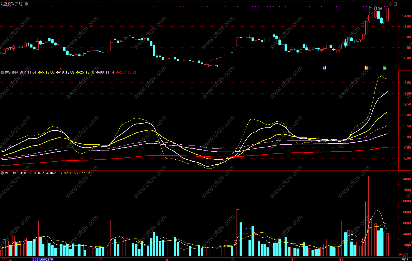Screen dimensions: 412x261
Task: Click the diamond icon at top right
Action: (391, 4)
